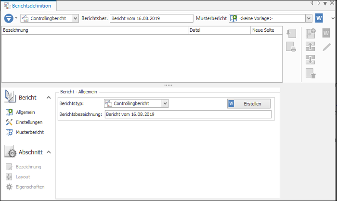337x201 pixels.
Task: Select Layout under Abschnitt
Action: coord(23,177)
